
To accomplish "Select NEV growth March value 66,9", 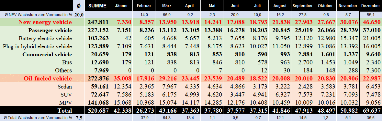I will [166, 15].
